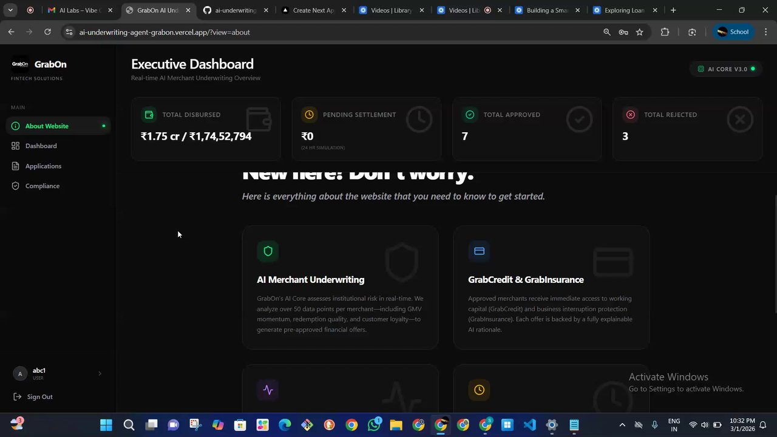Open Windows taskbar search
This screenshot has height=437, width=777.
point(129,425)
